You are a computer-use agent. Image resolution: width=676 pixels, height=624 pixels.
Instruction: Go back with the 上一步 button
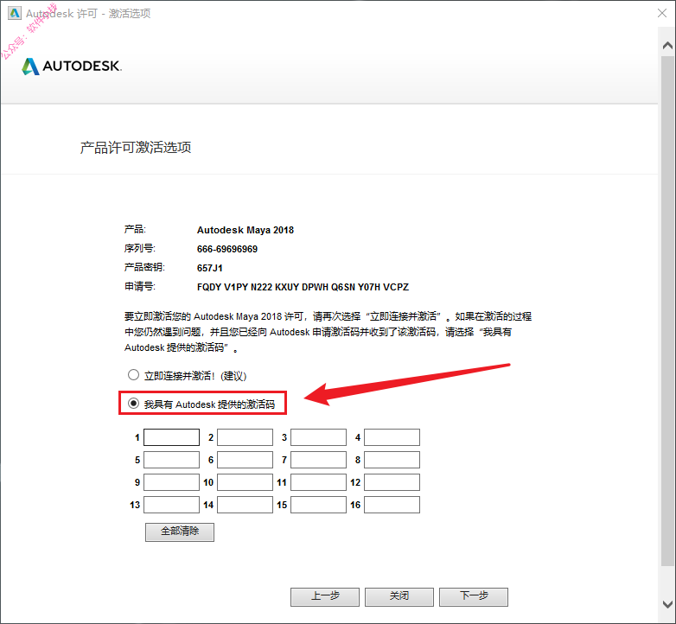pyautogui.click(x=325, y=597)
